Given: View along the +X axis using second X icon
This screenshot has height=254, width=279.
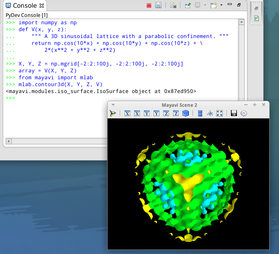Looking at the screenshot, I should (x=137, y=113).
